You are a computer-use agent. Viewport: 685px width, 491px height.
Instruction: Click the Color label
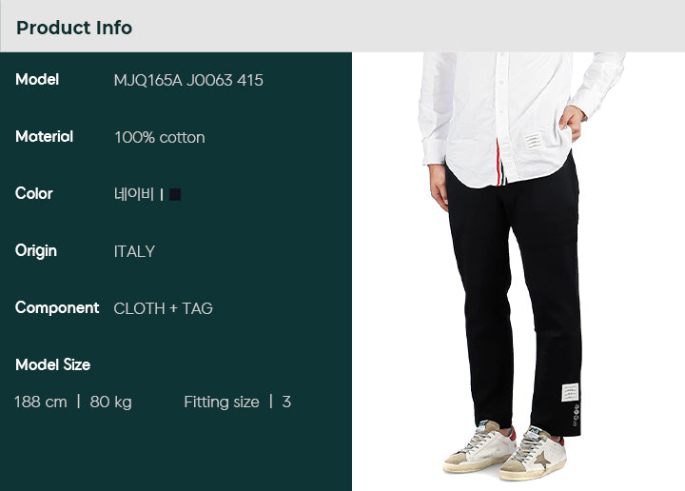point(33,193)
